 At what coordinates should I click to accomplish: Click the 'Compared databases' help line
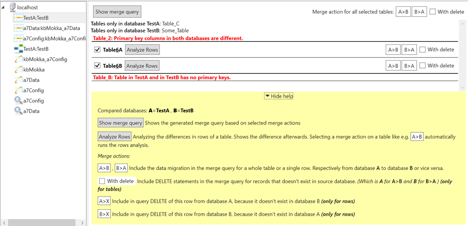tap(145, 111)
